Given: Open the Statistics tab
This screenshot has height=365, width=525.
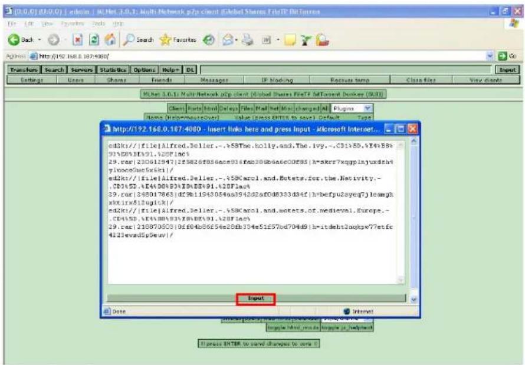Looking at the screenshot, I should coord(113,69).
